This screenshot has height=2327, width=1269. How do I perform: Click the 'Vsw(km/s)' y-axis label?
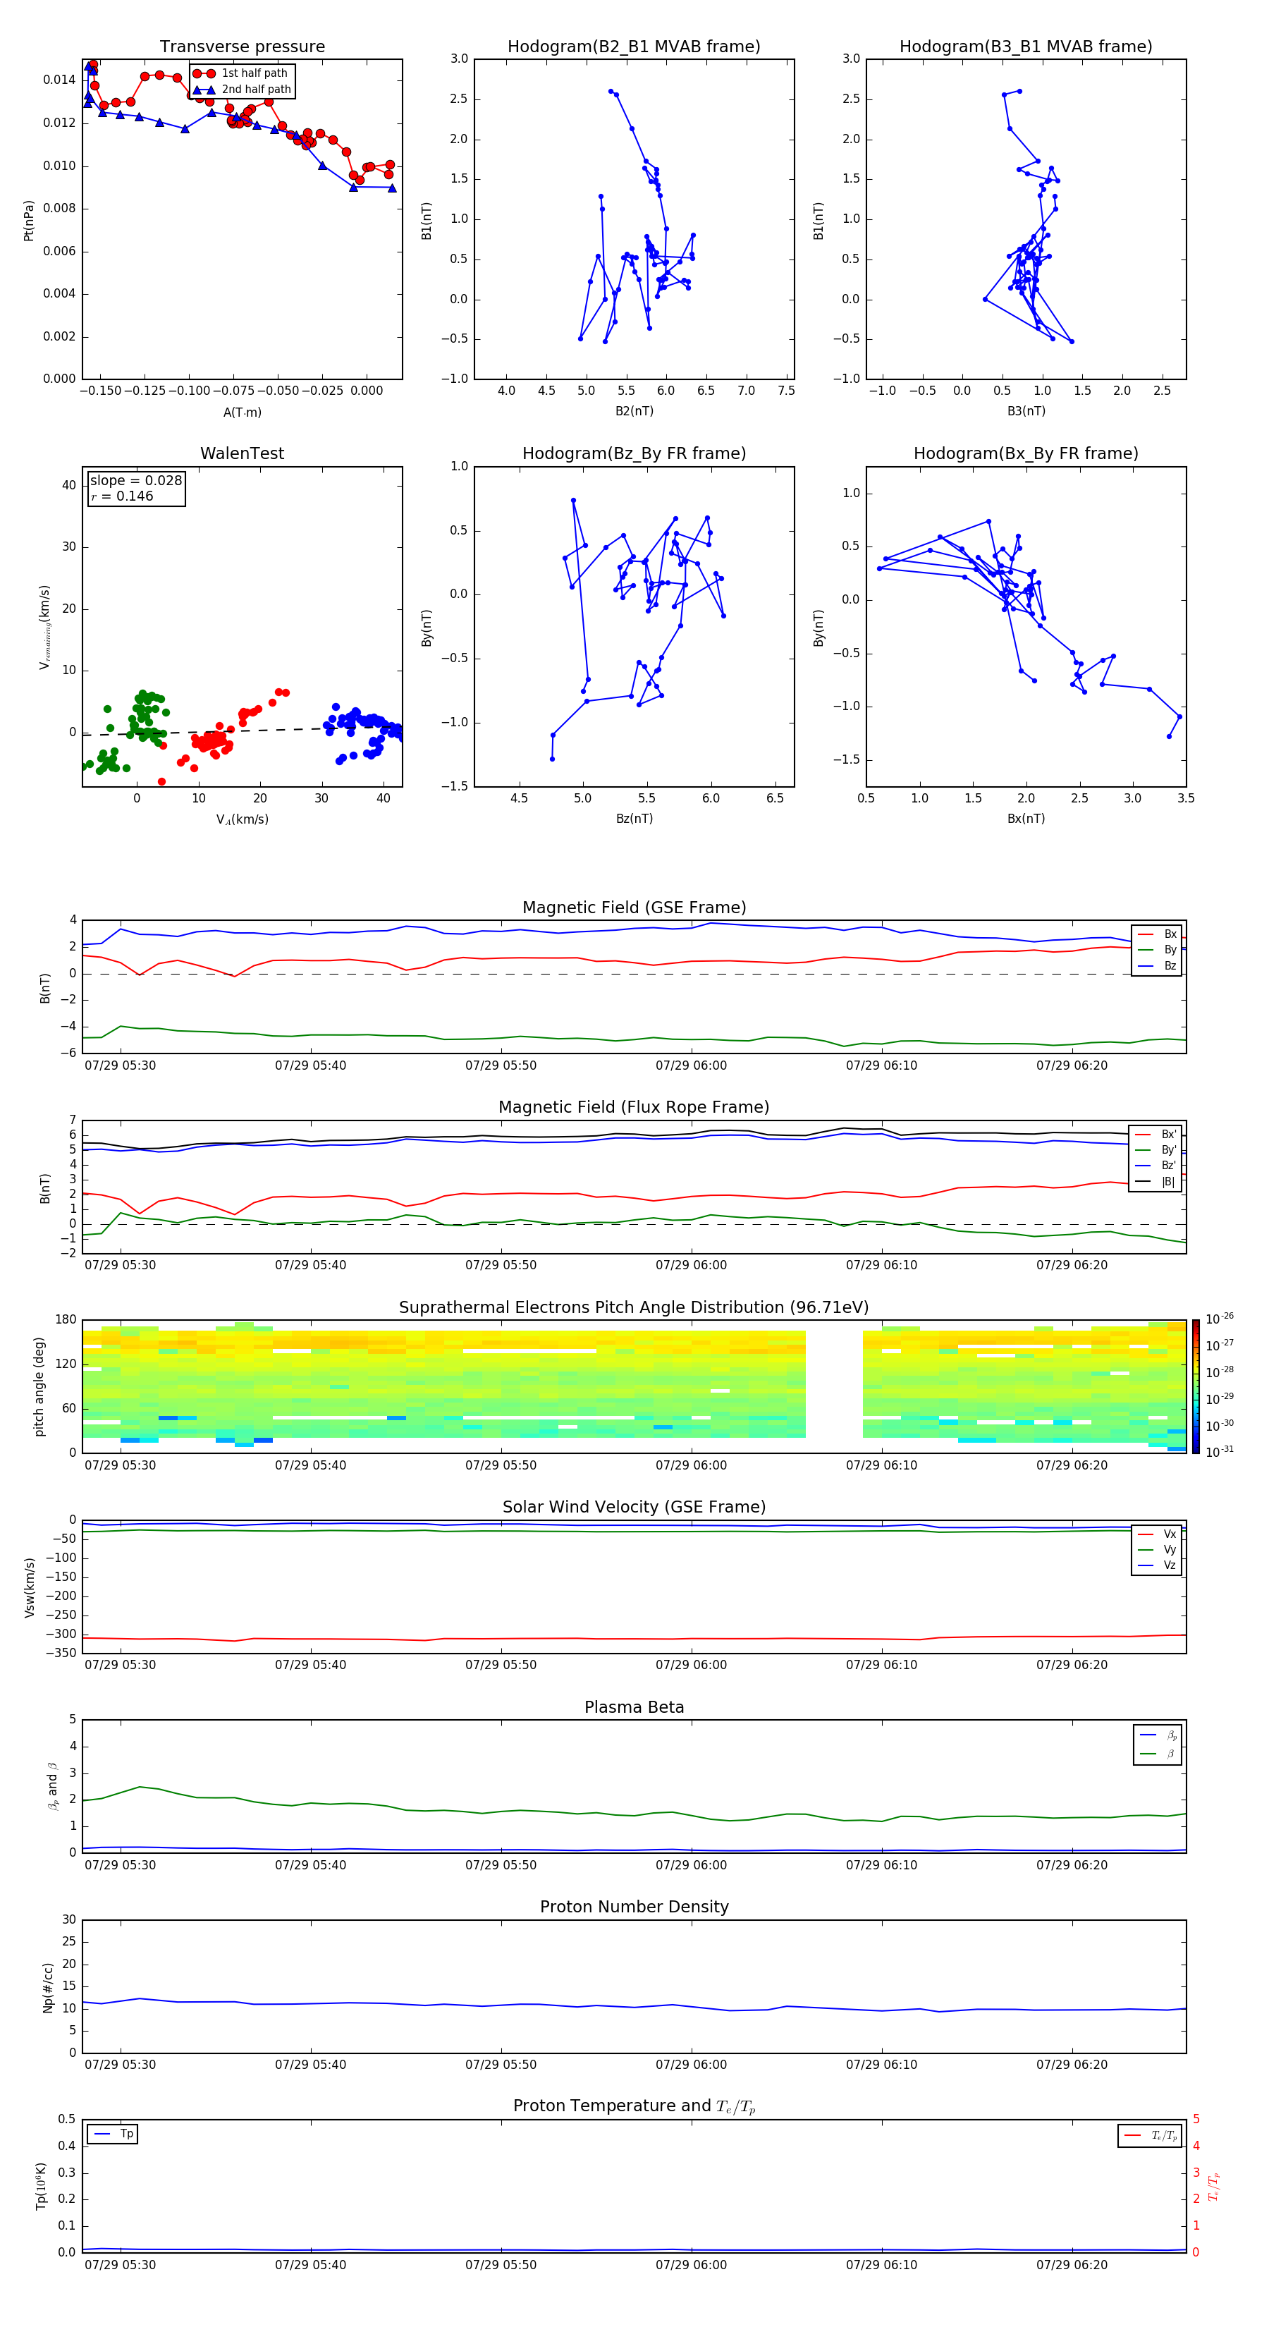pyautogui.click(x=29, y=1587)
